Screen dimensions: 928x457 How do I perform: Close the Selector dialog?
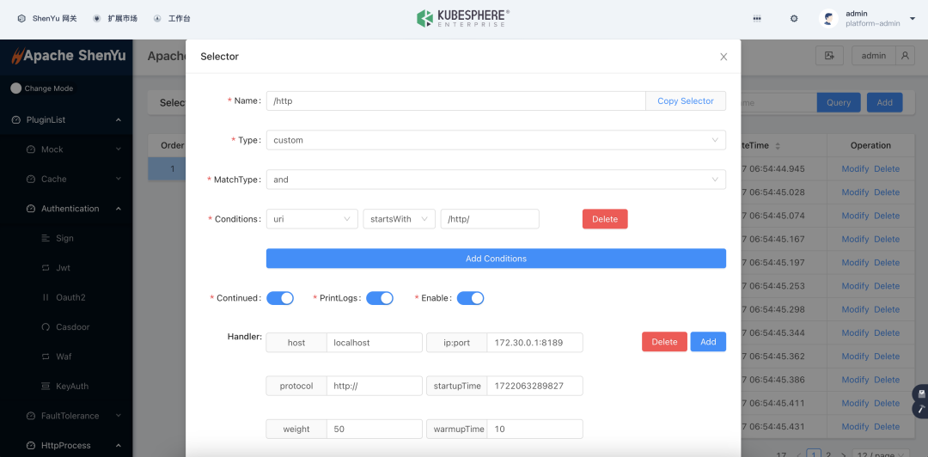723,57
